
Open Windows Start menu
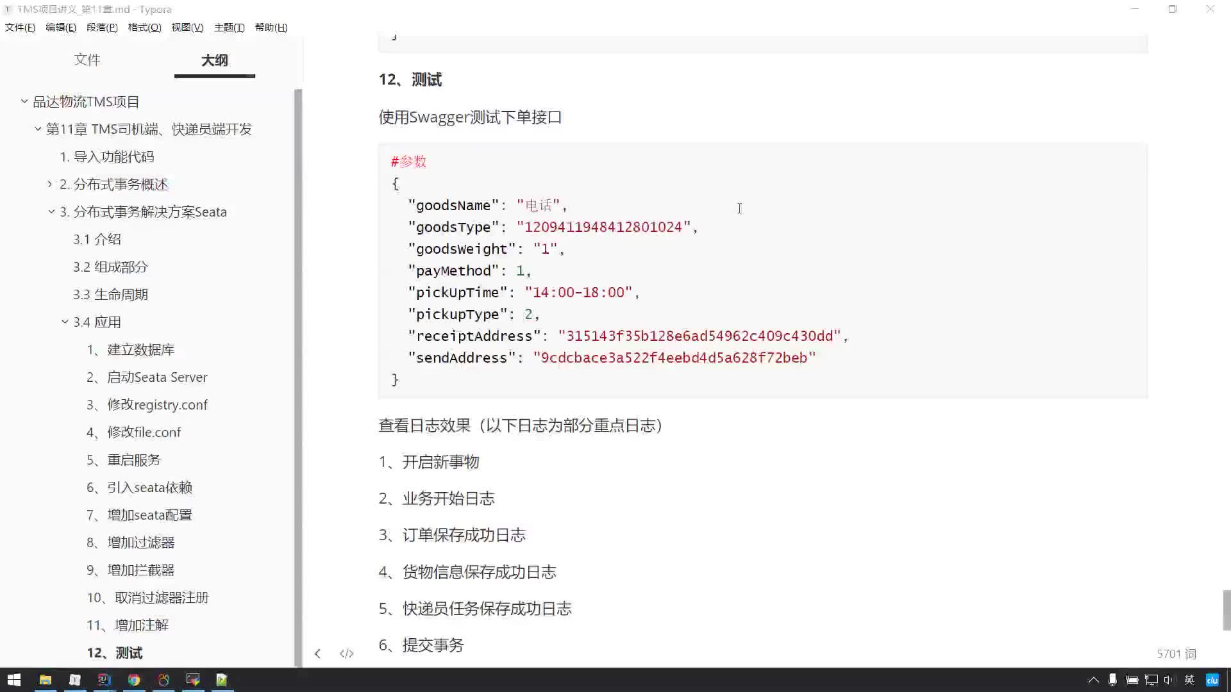coord(13,680)
